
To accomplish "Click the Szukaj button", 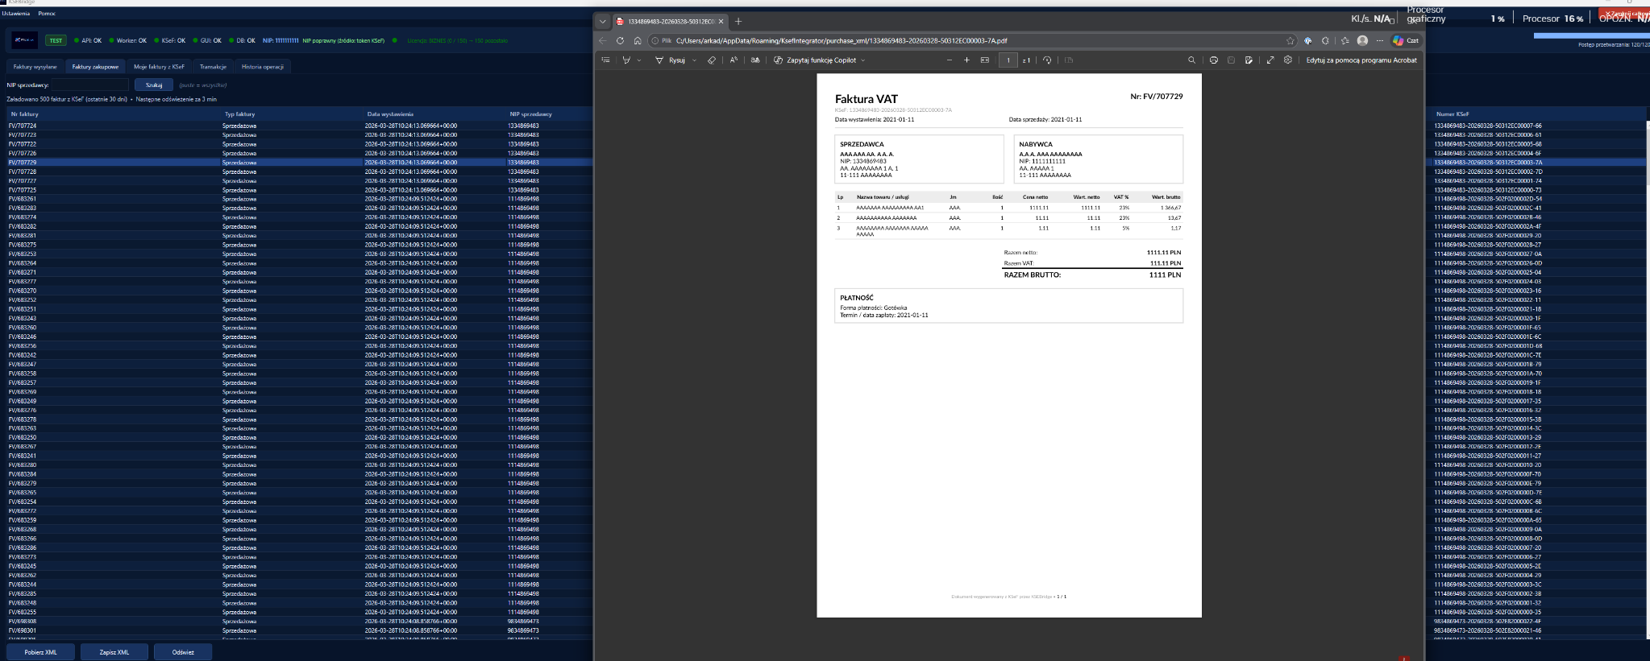I will tap(153, 85).
